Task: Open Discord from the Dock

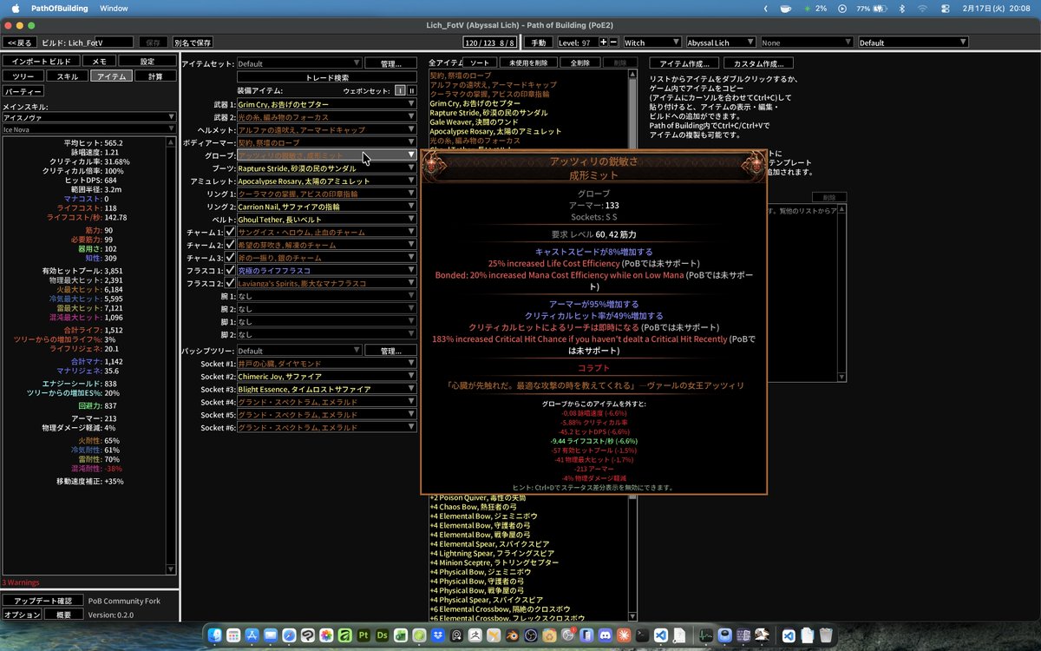Action: pyautogui.click(x=605, y=636)
